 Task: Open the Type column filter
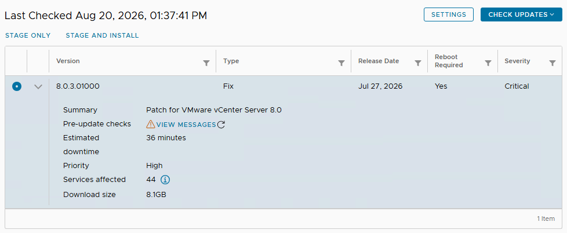click(x=341, y=63)
